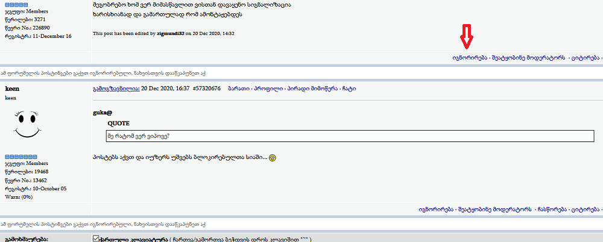
Task: Open 'პირადი მიმოწერა' link for keen
Action: pos(312,88)
